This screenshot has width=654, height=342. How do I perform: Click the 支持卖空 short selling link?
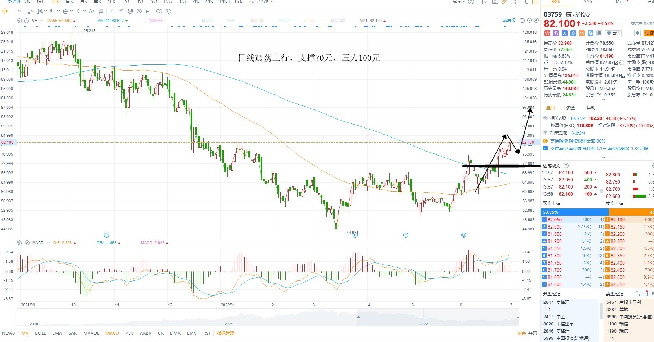click(599, 148)
